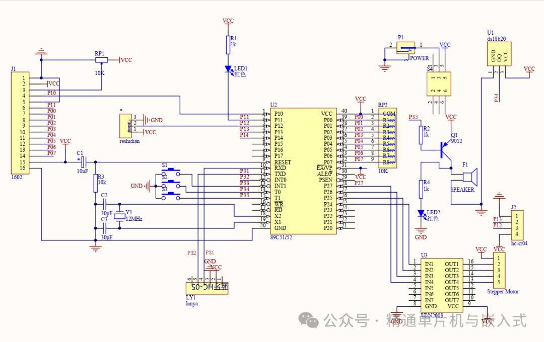Click the IN1 pin label on U3

(x=429, y=264)
